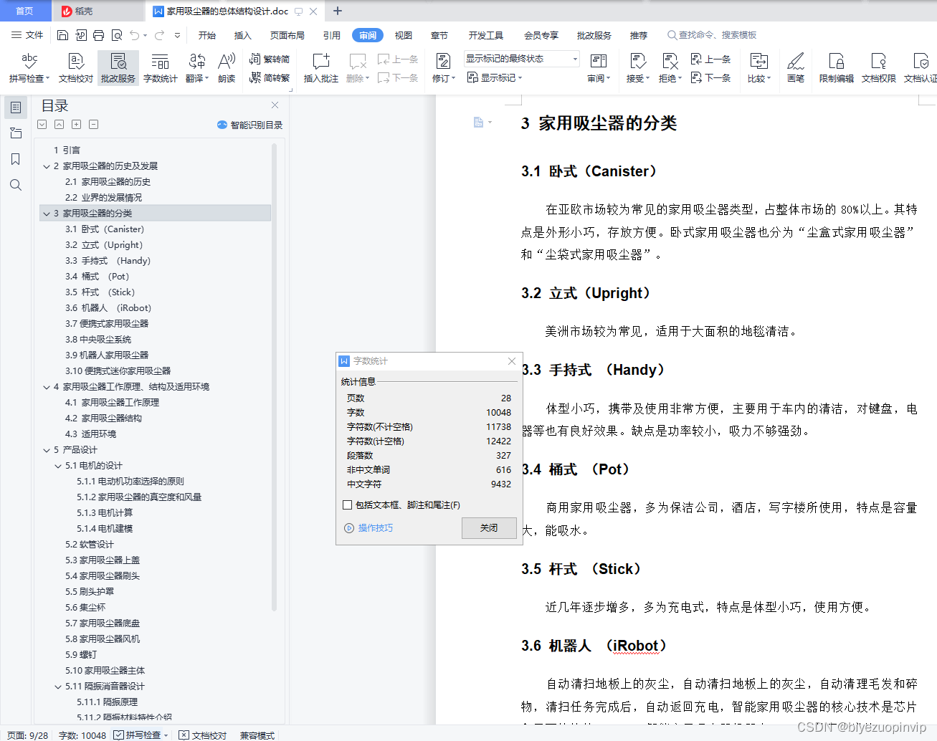Collapse the 5.11 隔振消音器设计 outline node
Viewport: 937px width, 741px height.
58,687
